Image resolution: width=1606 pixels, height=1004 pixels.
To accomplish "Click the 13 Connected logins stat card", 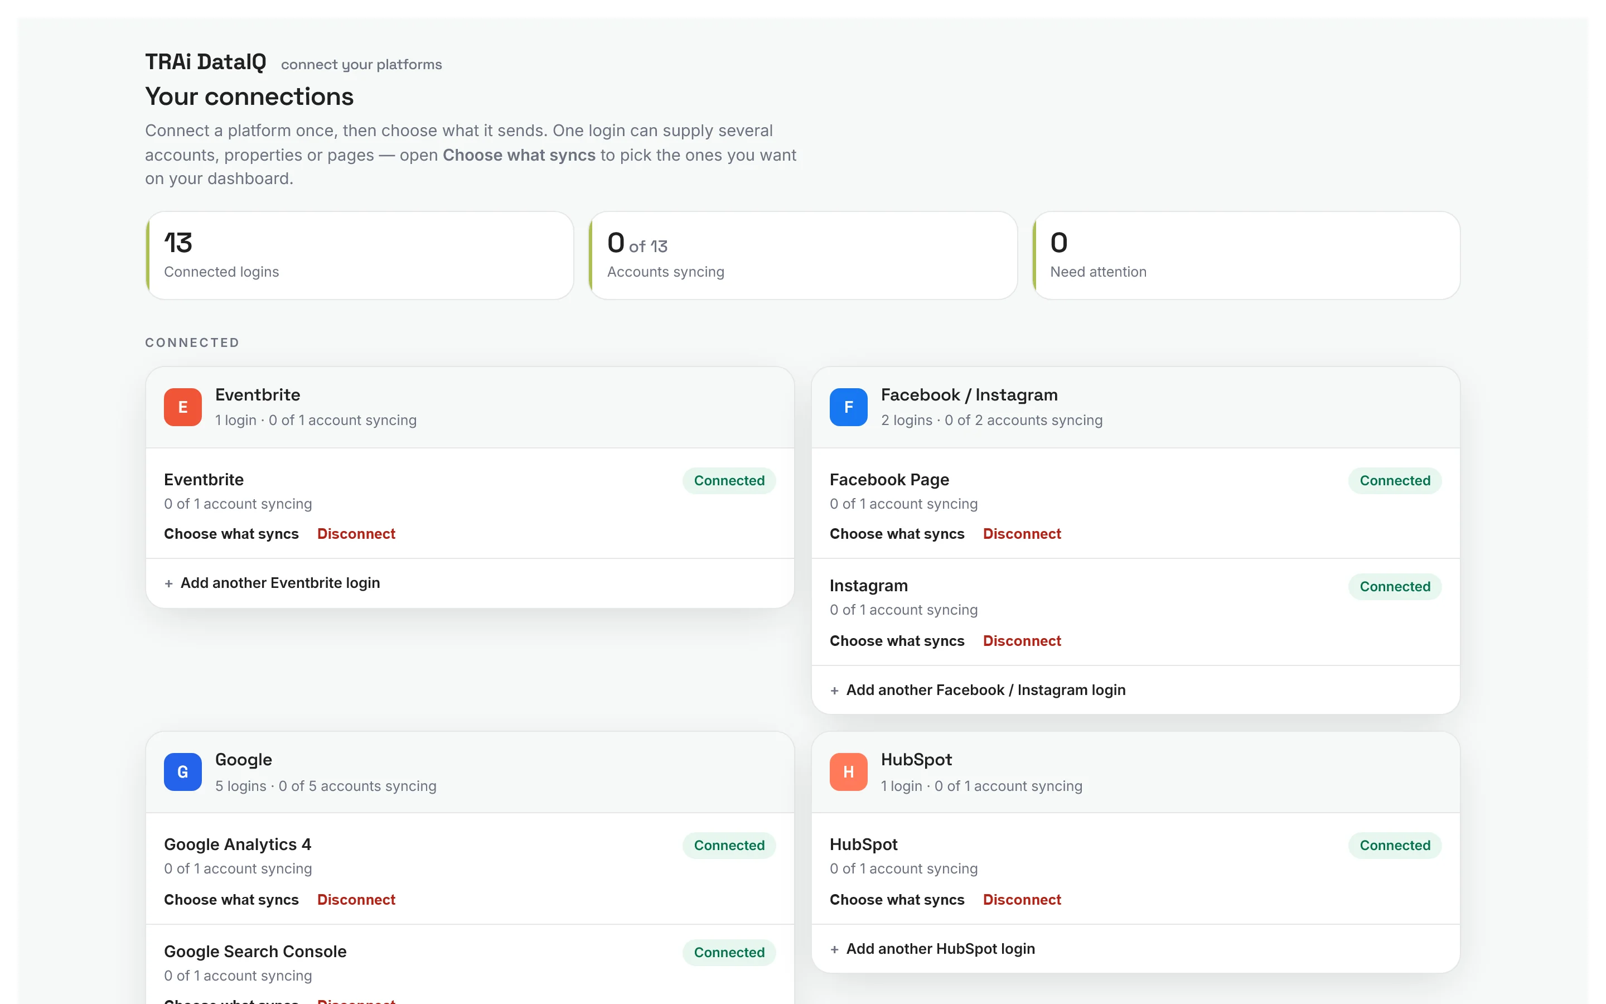I will point(360,255).
